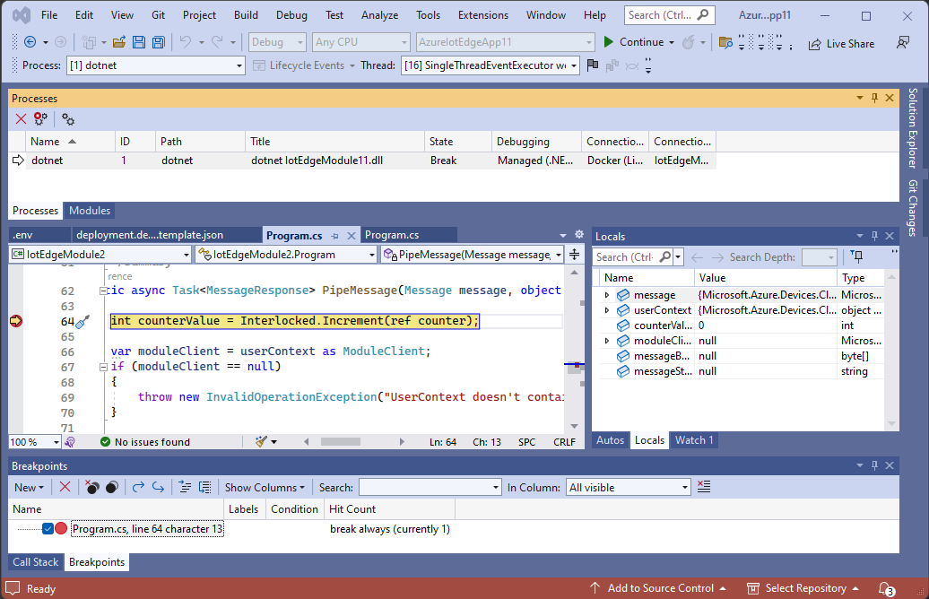
Task: Delete all breakpoints with the red X icon
Action: [x=65, y=487]
